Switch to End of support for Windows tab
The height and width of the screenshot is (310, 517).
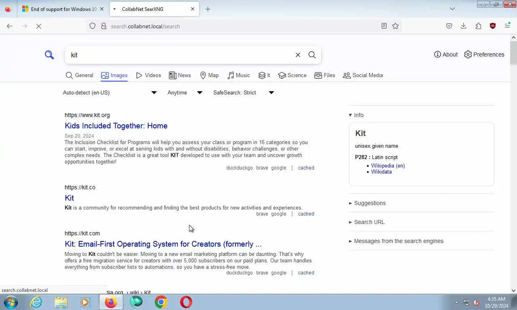pos(59,9)
